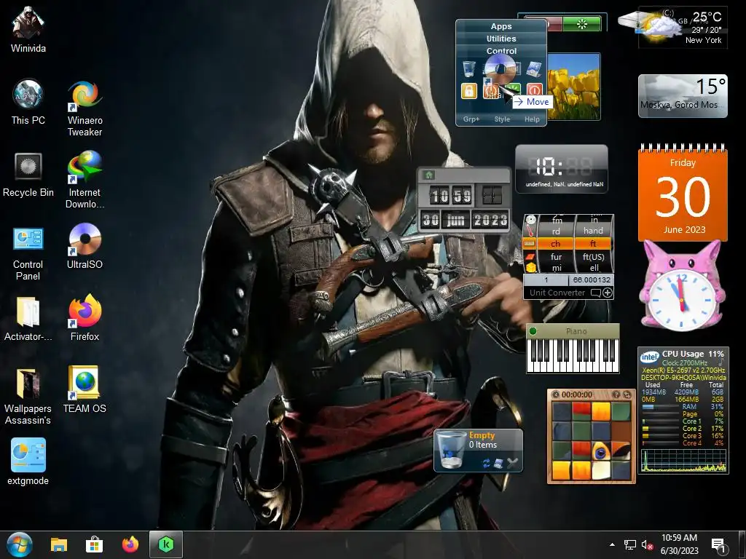
Task: Click the red power icon in launcher gadget
Action: coord(534,90)
